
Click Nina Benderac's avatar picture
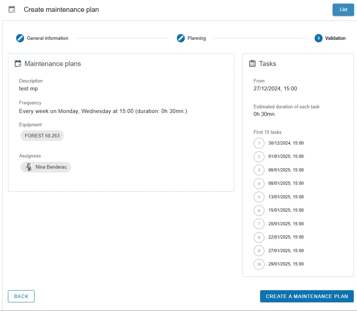tap(29, 167)
